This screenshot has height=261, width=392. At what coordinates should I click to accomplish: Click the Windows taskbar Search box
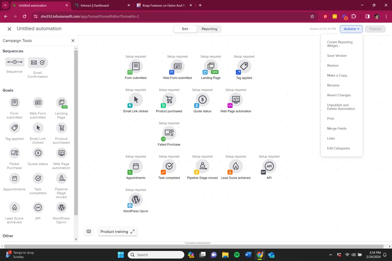[x=156, y=255]
